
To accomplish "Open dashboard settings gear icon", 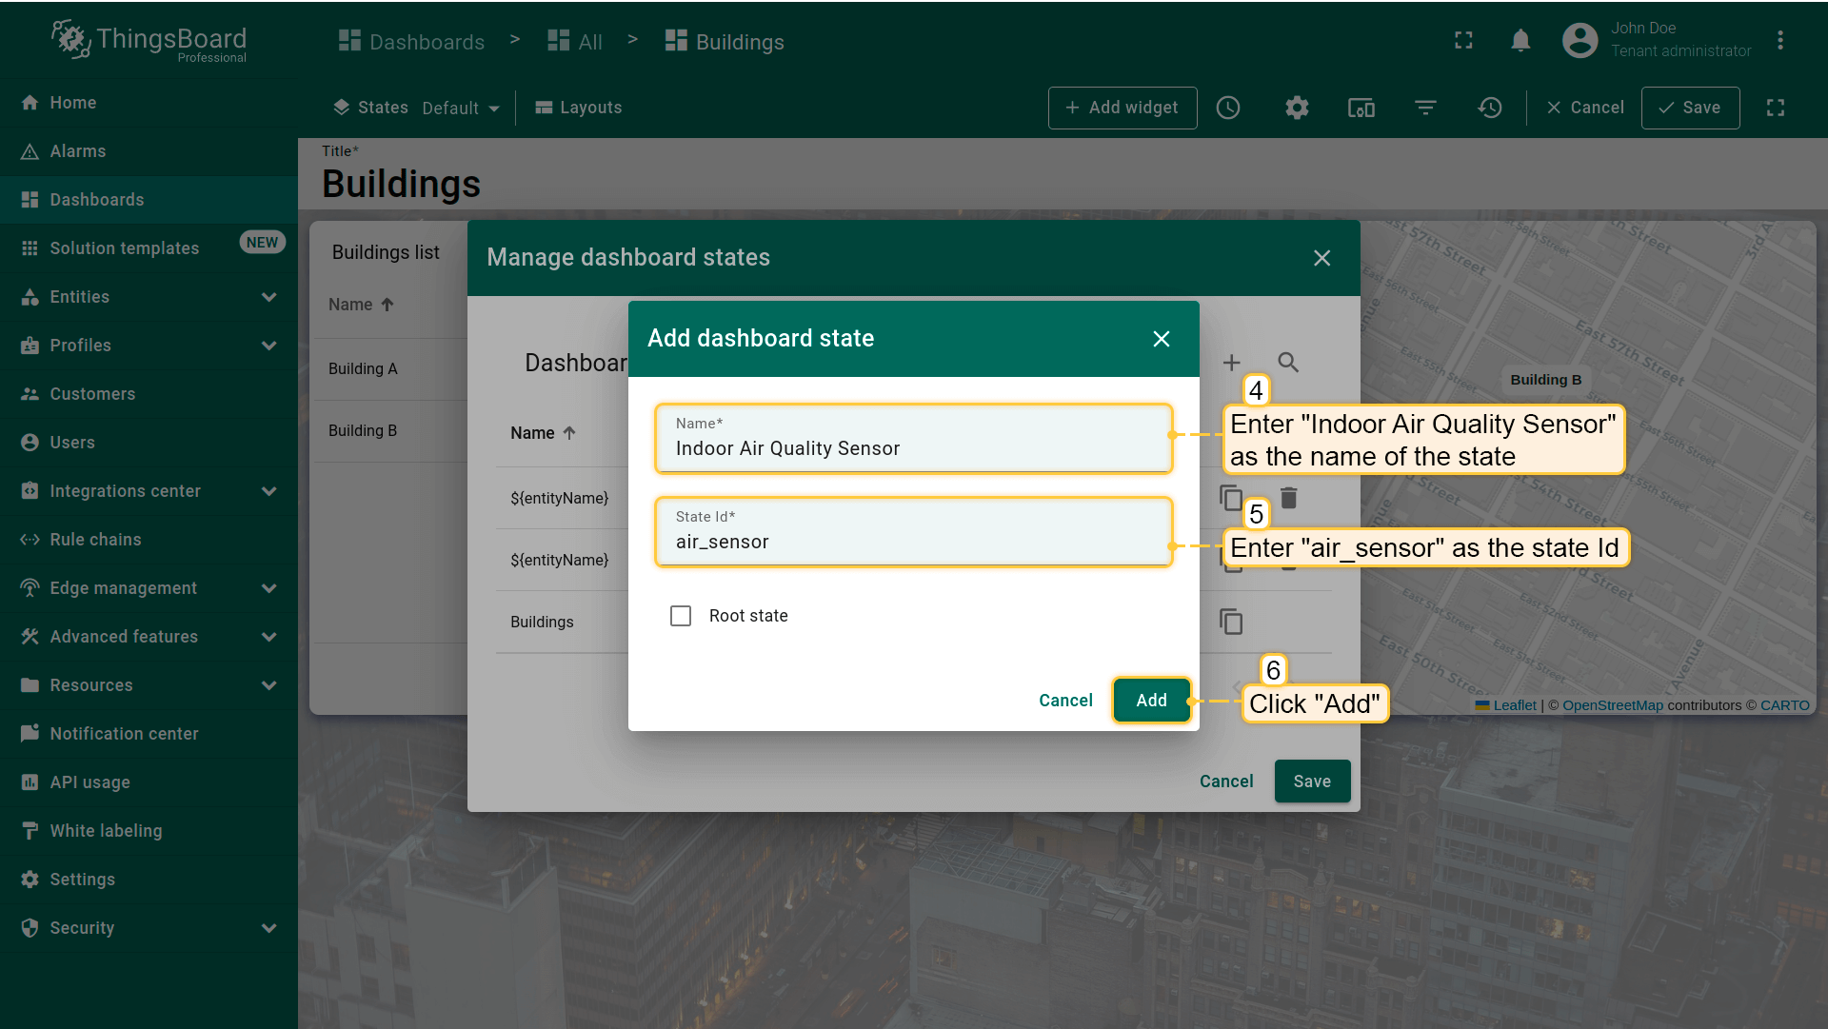I will (1297, 108).
